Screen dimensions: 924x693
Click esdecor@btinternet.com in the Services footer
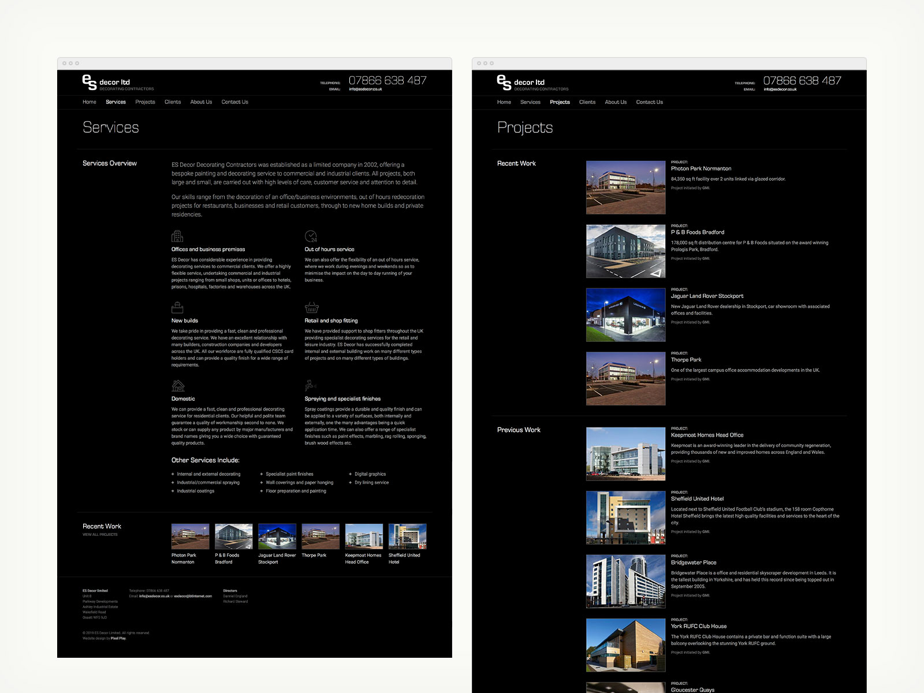(x=193, y=596)
